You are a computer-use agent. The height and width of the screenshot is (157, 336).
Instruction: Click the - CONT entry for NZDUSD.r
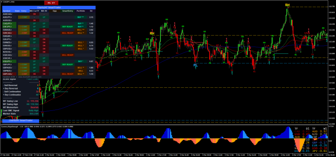(24, 52)
